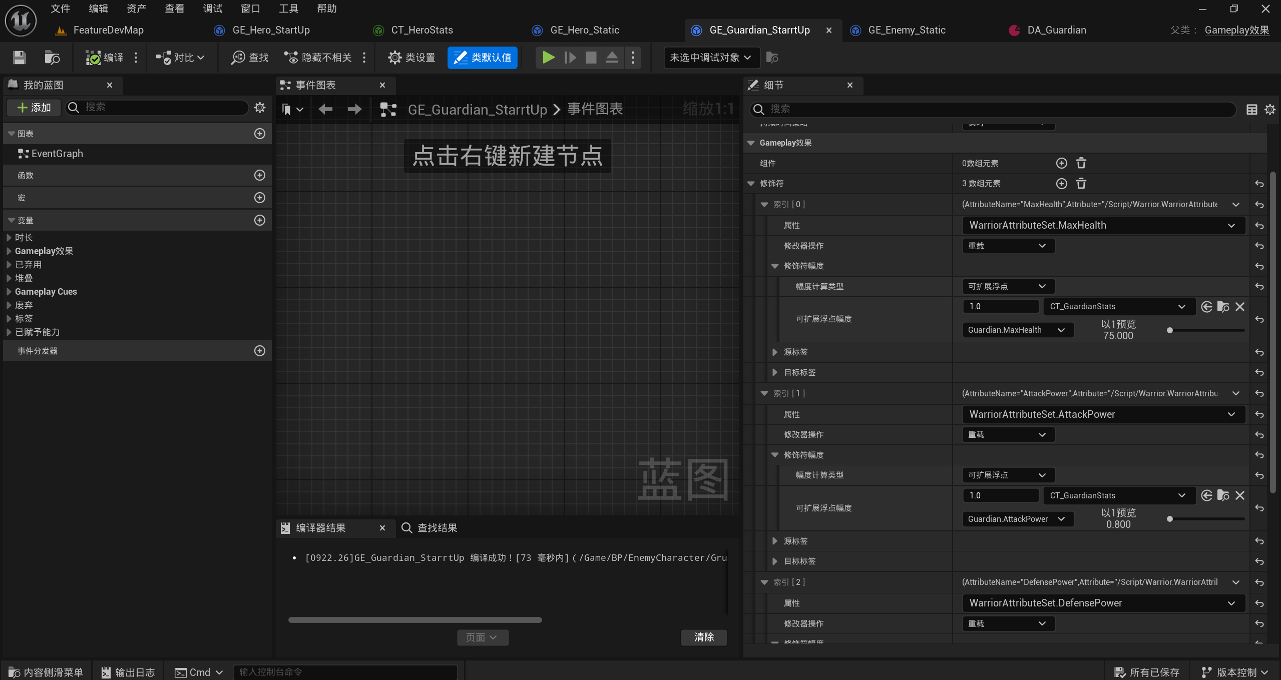Start Play in editor

[548, 58]
